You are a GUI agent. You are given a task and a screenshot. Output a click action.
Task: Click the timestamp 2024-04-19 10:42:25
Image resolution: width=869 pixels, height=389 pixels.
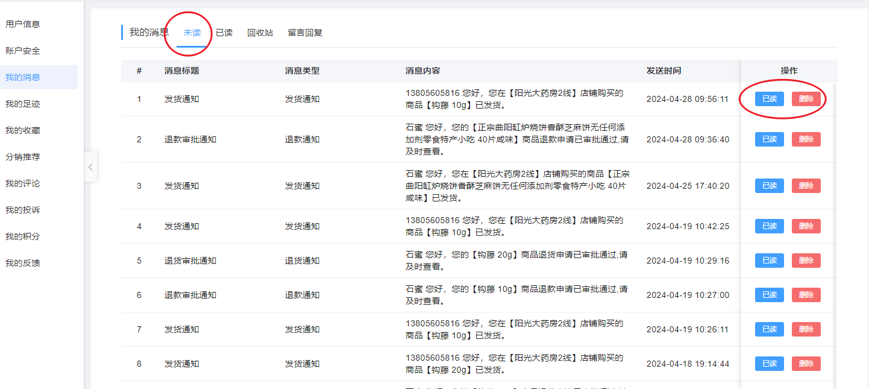click(x=688, y=226)
